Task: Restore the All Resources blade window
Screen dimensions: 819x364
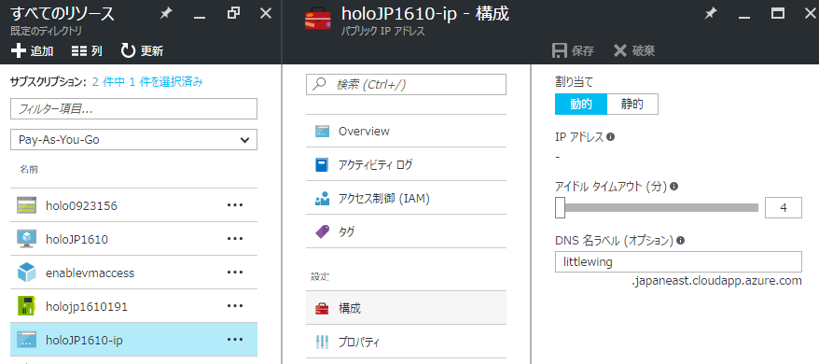Action: 234,14
